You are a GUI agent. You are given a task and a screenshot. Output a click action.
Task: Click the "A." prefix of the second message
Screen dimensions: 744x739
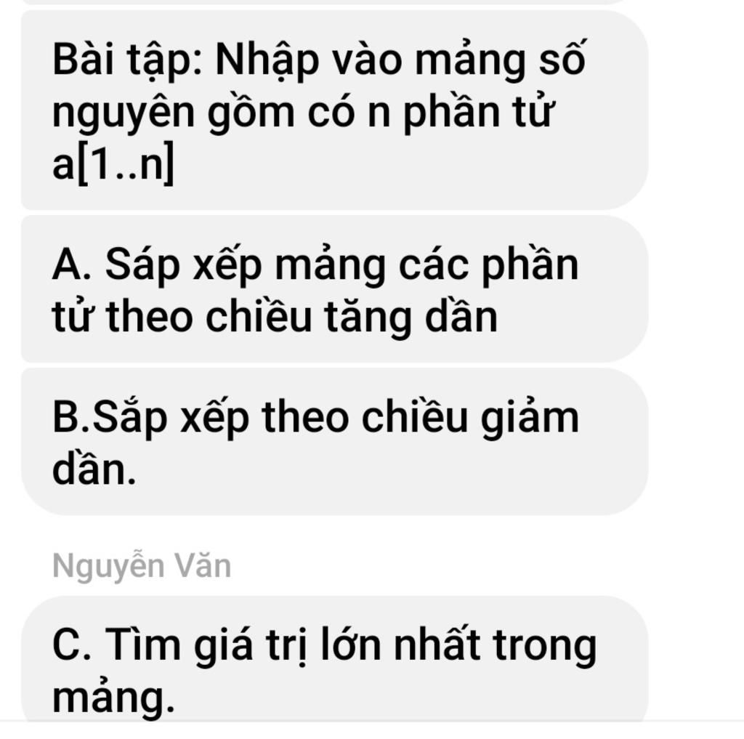(72, 264)
